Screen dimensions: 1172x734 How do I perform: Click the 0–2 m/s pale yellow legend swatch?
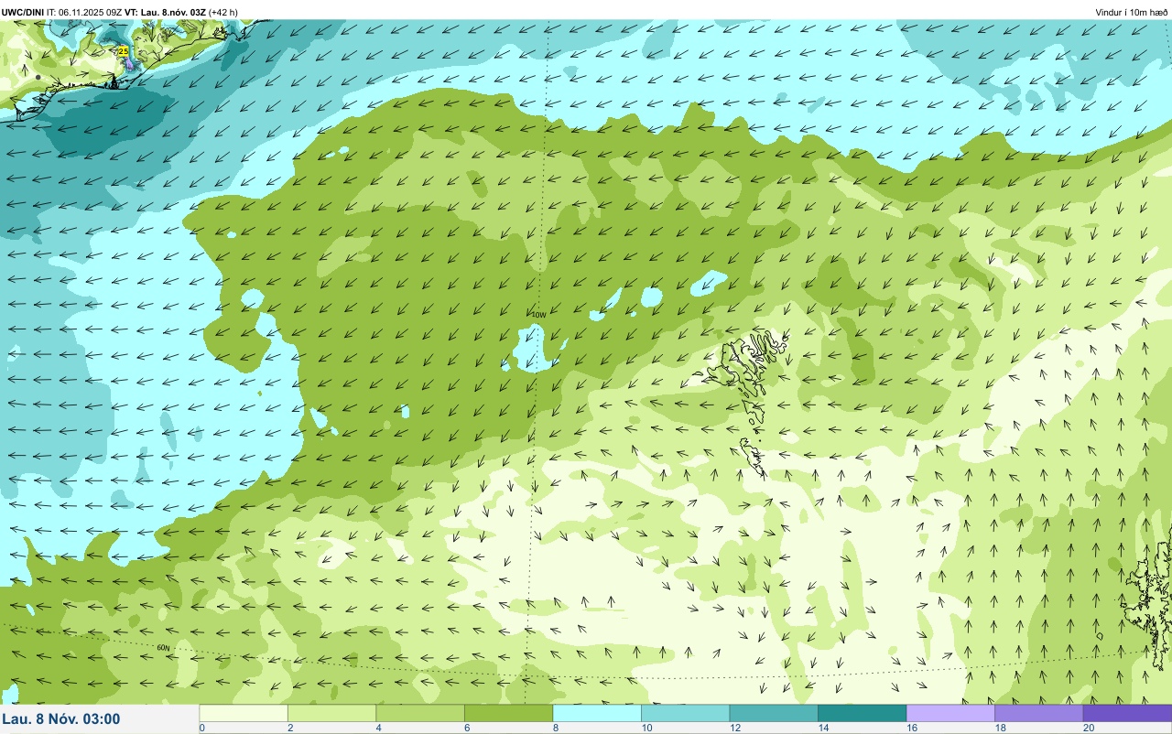click(244, 713)
